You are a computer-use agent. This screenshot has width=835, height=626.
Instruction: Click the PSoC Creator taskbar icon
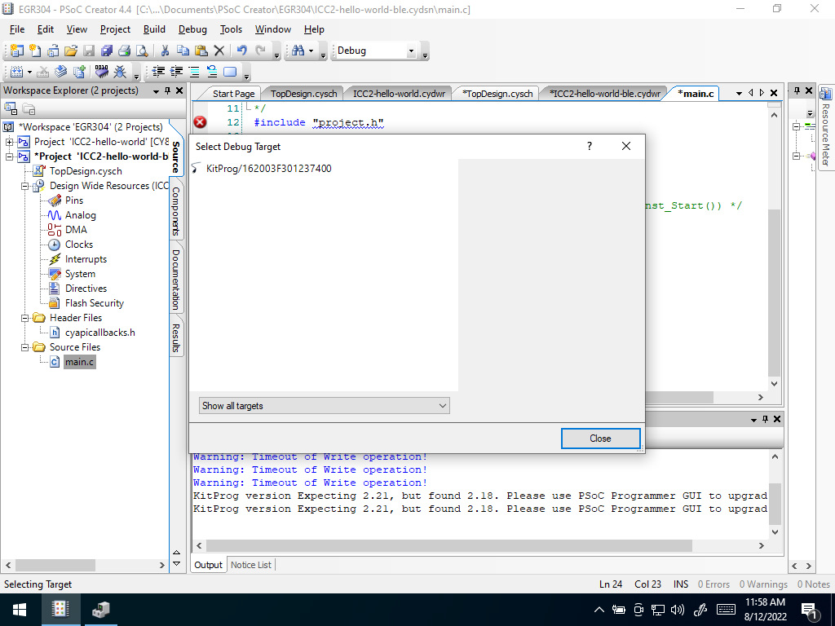[x=60, y=610]
